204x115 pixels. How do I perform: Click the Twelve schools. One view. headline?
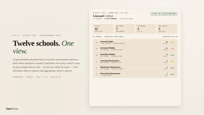click(43, 47)
